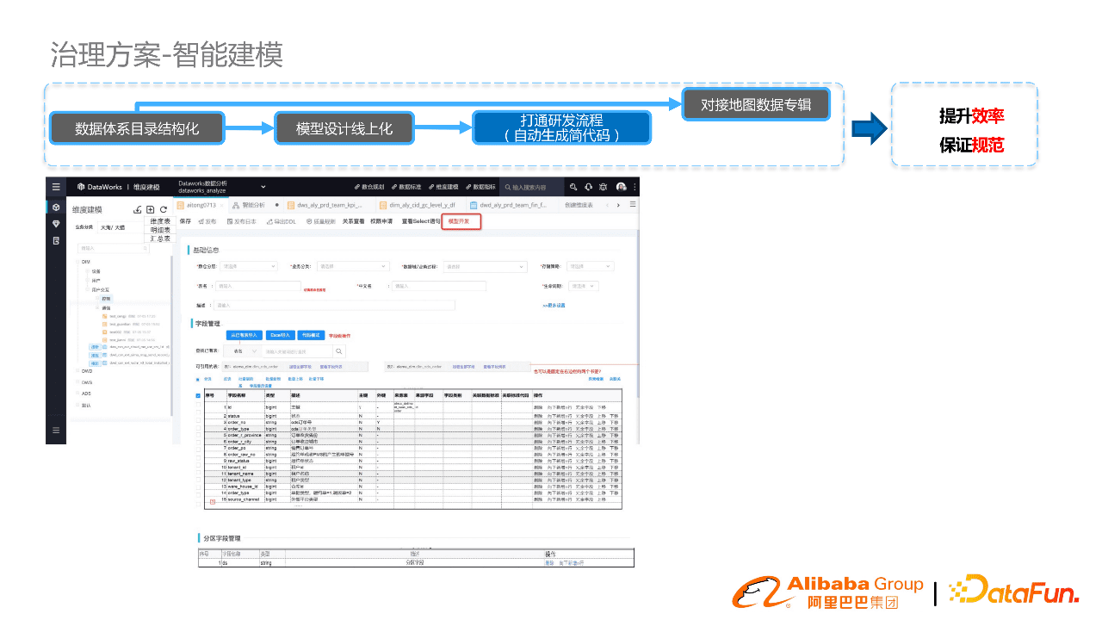Close the aitong0713 tab
1102x620 pixels.
tap(222, 206)
